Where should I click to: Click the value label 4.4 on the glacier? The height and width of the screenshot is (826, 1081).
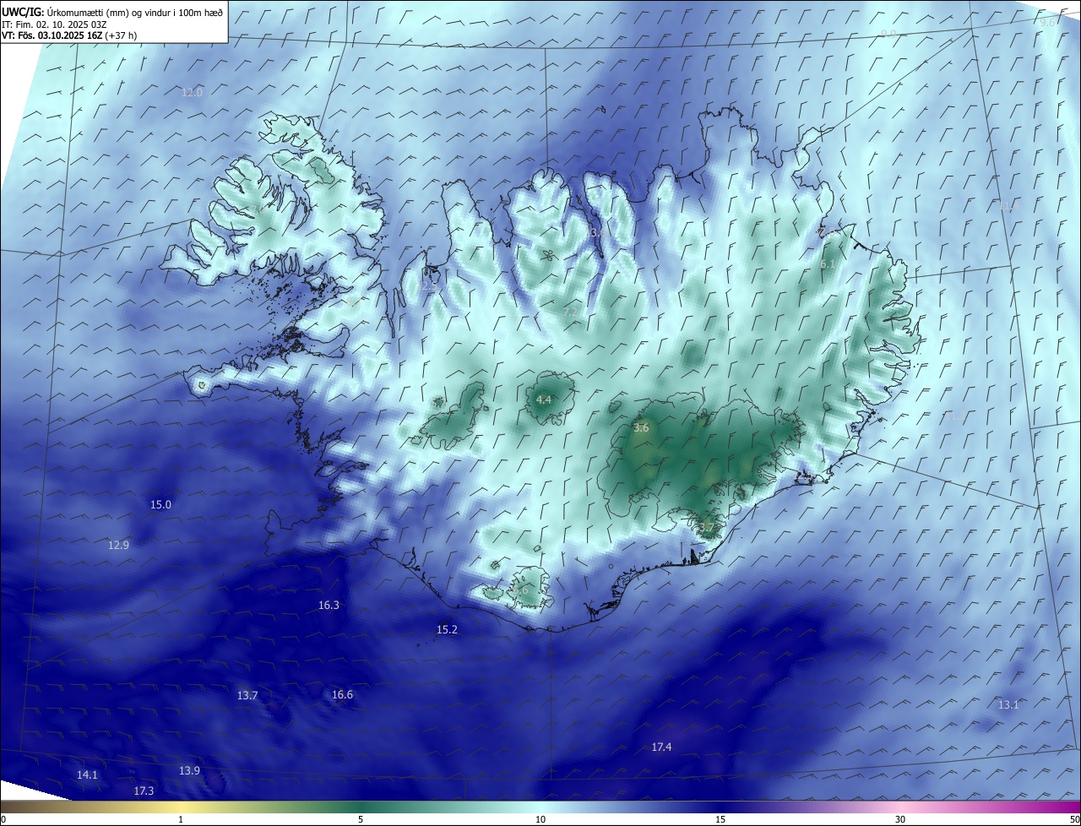[x=544, y=399]
